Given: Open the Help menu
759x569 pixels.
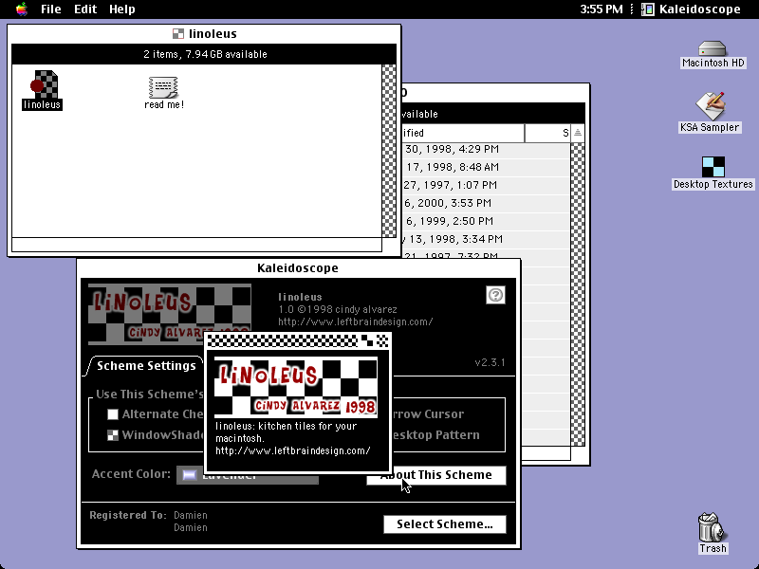Looking at the screenshot, I should [x=122, y=9].
